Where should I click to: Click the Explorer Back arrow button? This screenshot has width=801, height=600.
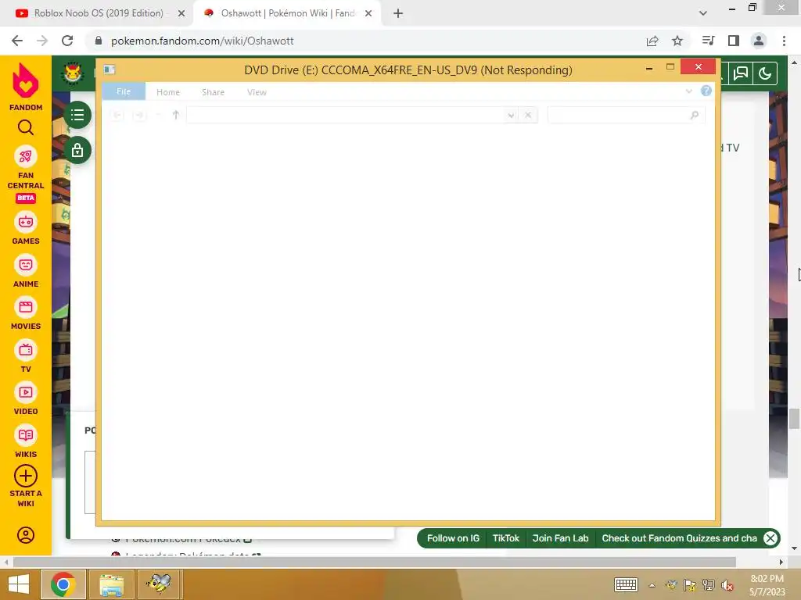117,115
